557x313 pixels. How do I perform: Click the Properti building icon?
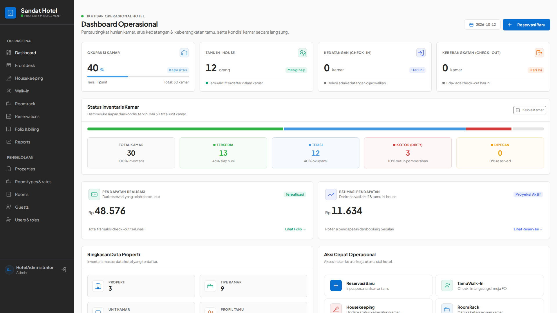tap(98, 286)
